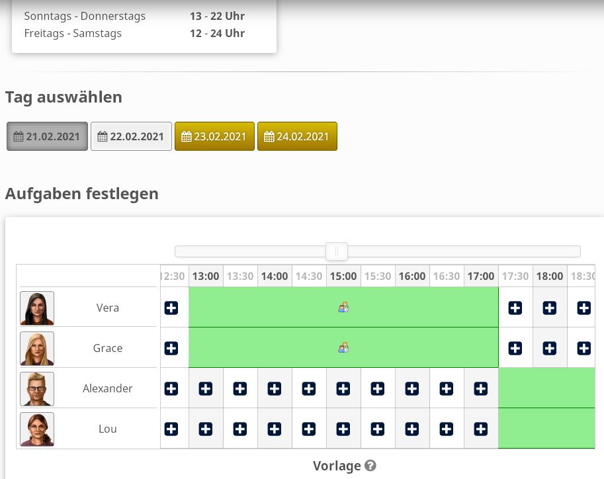Add task for Lou at 14:00
Image resolution: width=604 pixels, height=479 pixels.
(275, 429)
